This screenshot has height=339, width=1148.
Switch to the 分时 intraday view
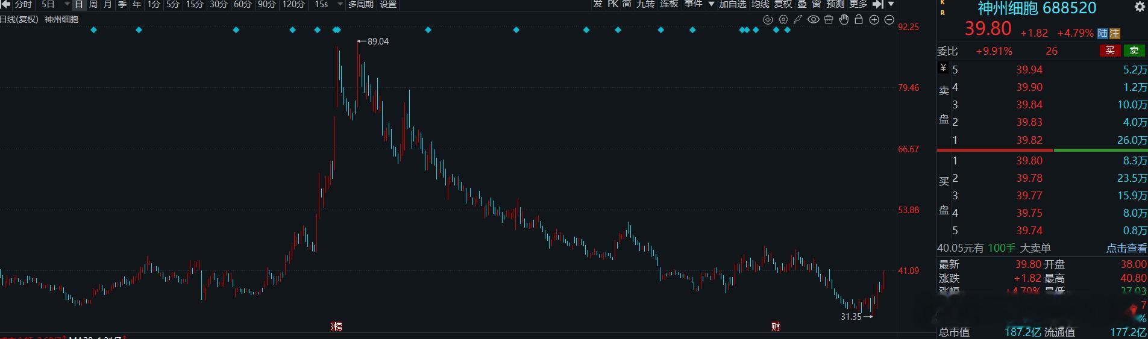(24, 4)
